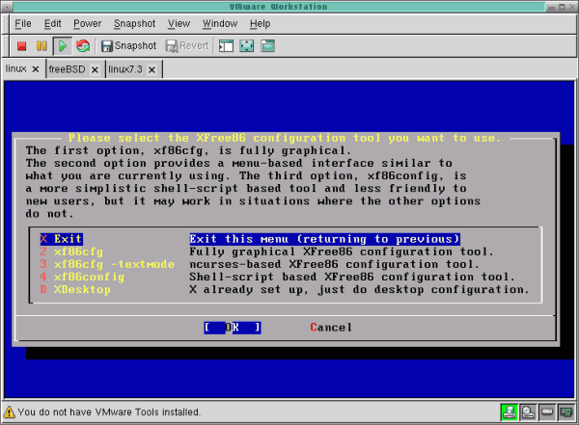The image size is (579, 425).
Task: Switch to the linux tab
Action: [x=15, y=69]
